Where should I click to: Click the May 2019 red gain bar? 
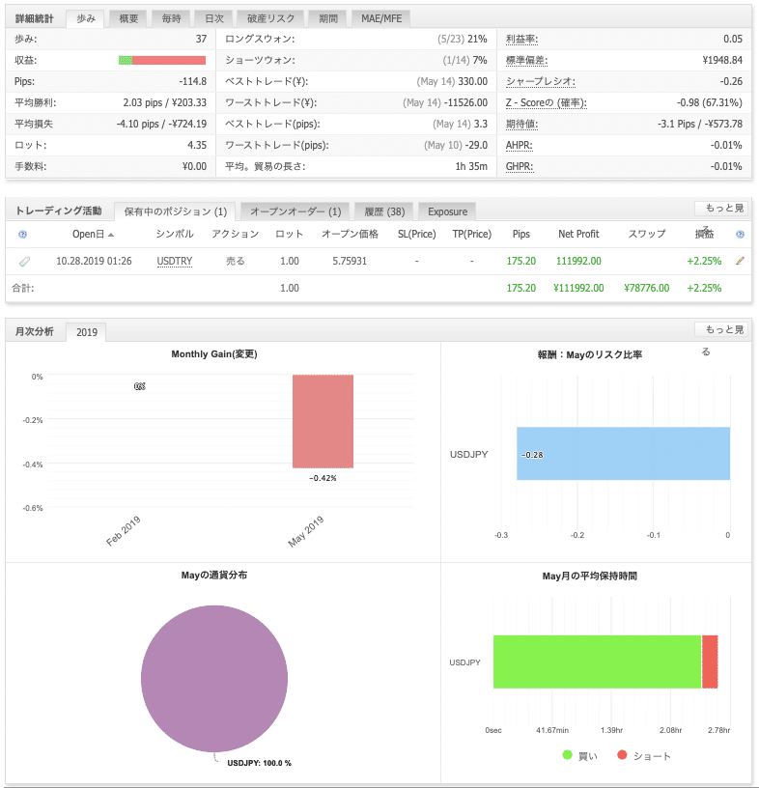click(323, 421)
